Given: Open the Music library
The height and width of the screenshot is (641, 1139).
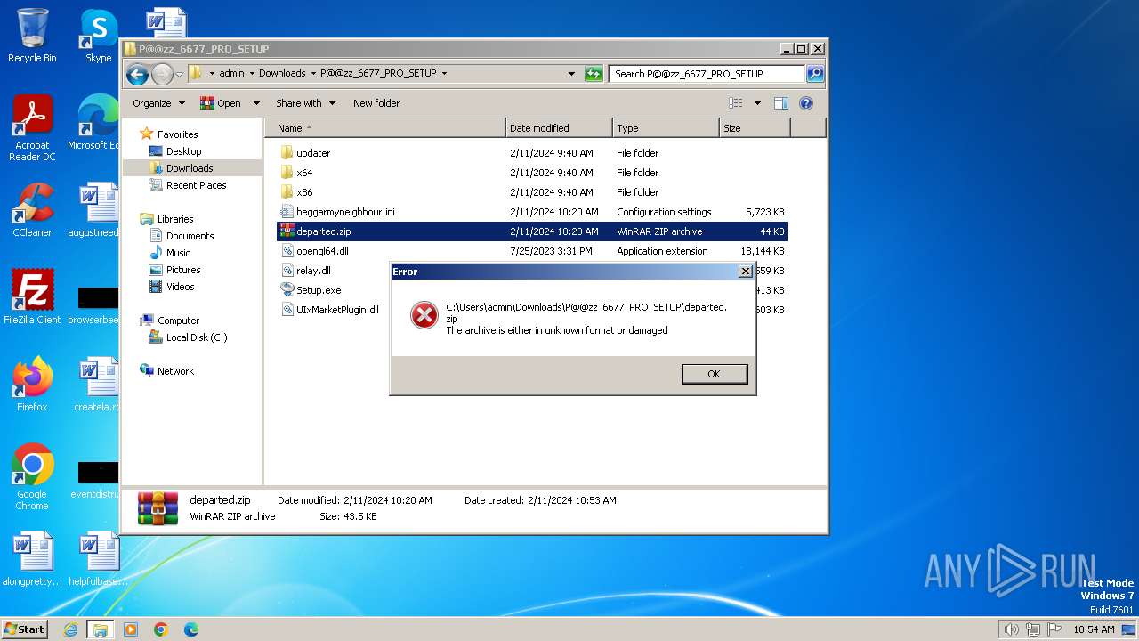Looking at the screenshot, I should (x=178, y=253).
